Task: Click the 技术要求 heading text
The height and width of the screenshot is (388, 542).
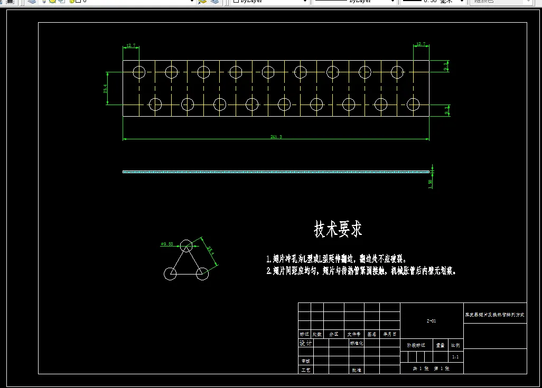Action: 338,229
